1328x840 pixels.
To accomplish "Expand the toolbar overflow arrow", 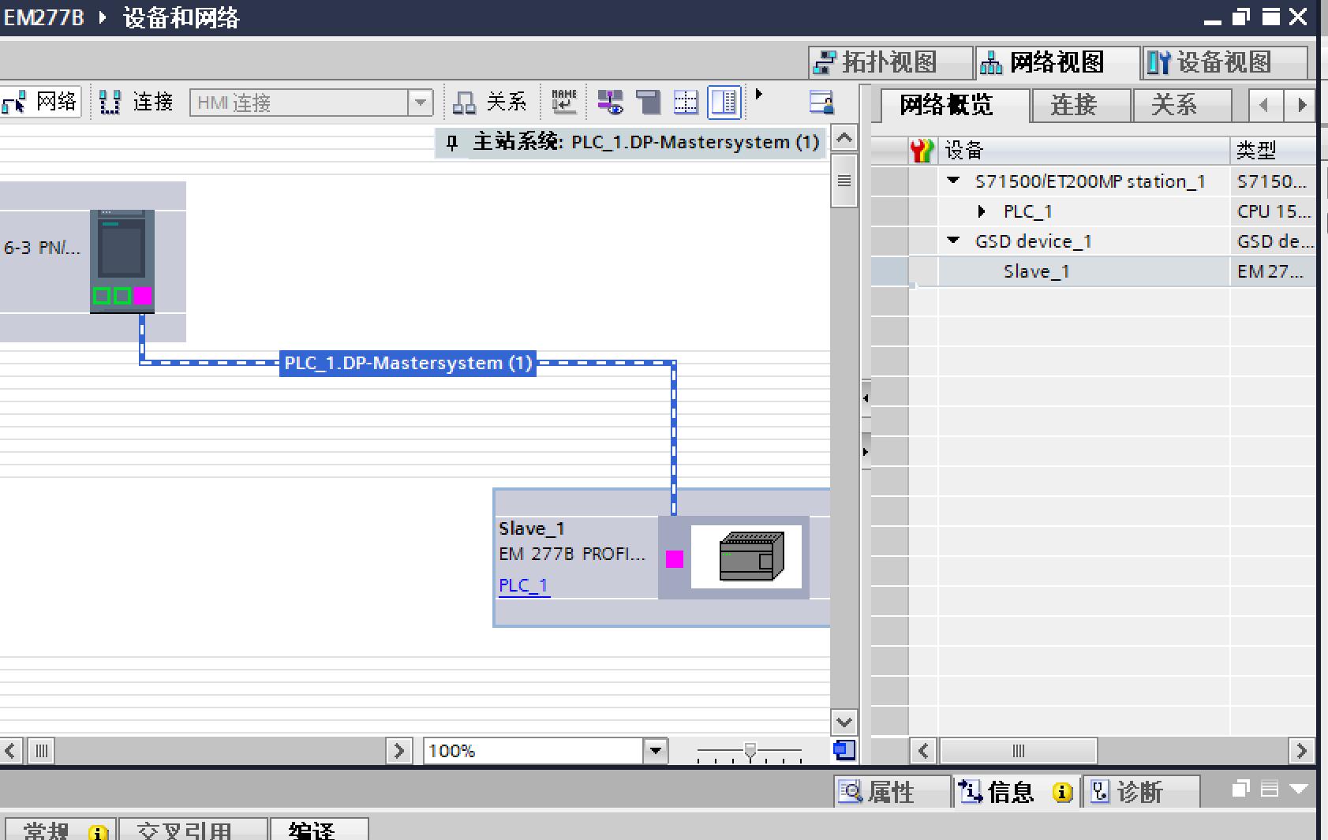I will point(759,94).
